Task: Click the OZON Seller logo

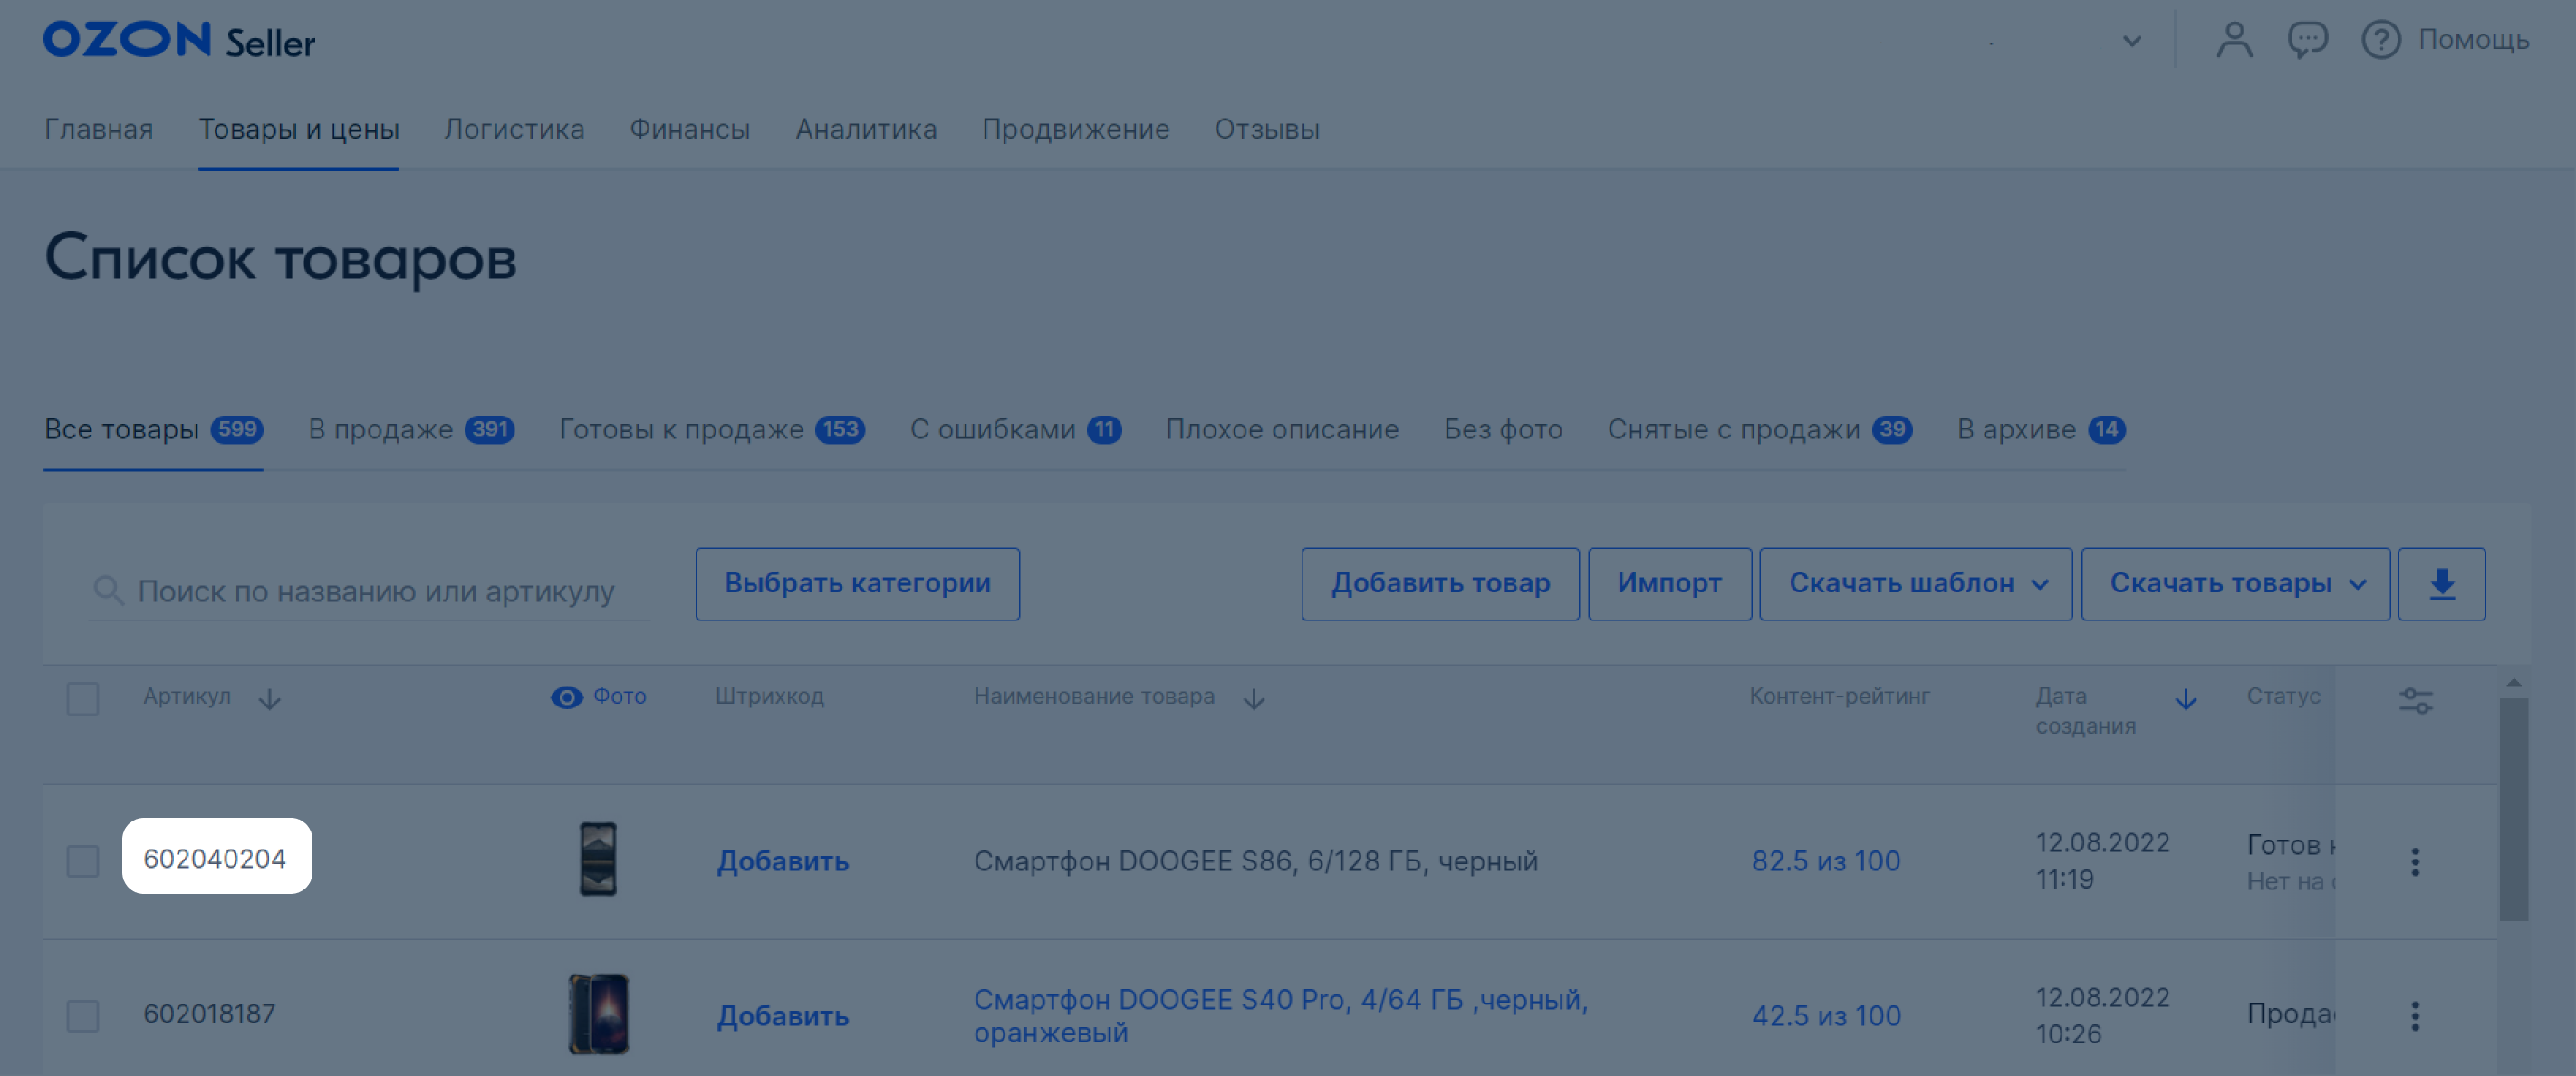Action: (179, 40)
